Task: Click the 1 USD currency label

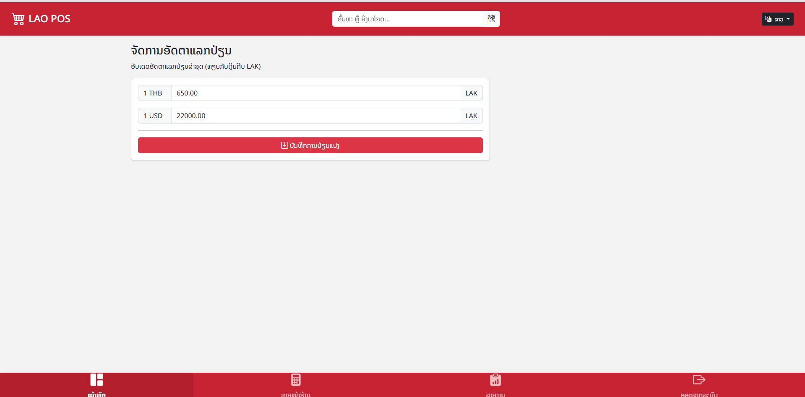Action: [153, 116]
